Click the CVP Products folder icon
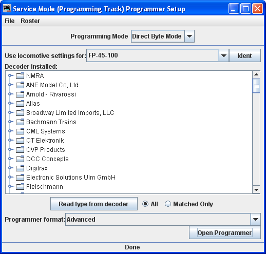 point(20,149)
